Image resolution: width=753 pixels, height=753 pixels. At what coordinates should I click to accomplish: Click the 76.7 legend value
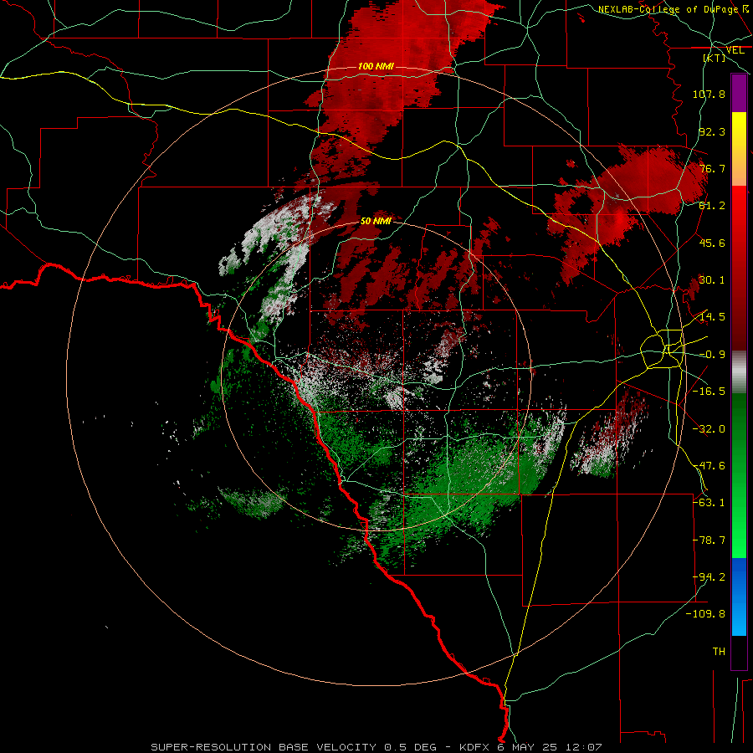tap(712, 168)
